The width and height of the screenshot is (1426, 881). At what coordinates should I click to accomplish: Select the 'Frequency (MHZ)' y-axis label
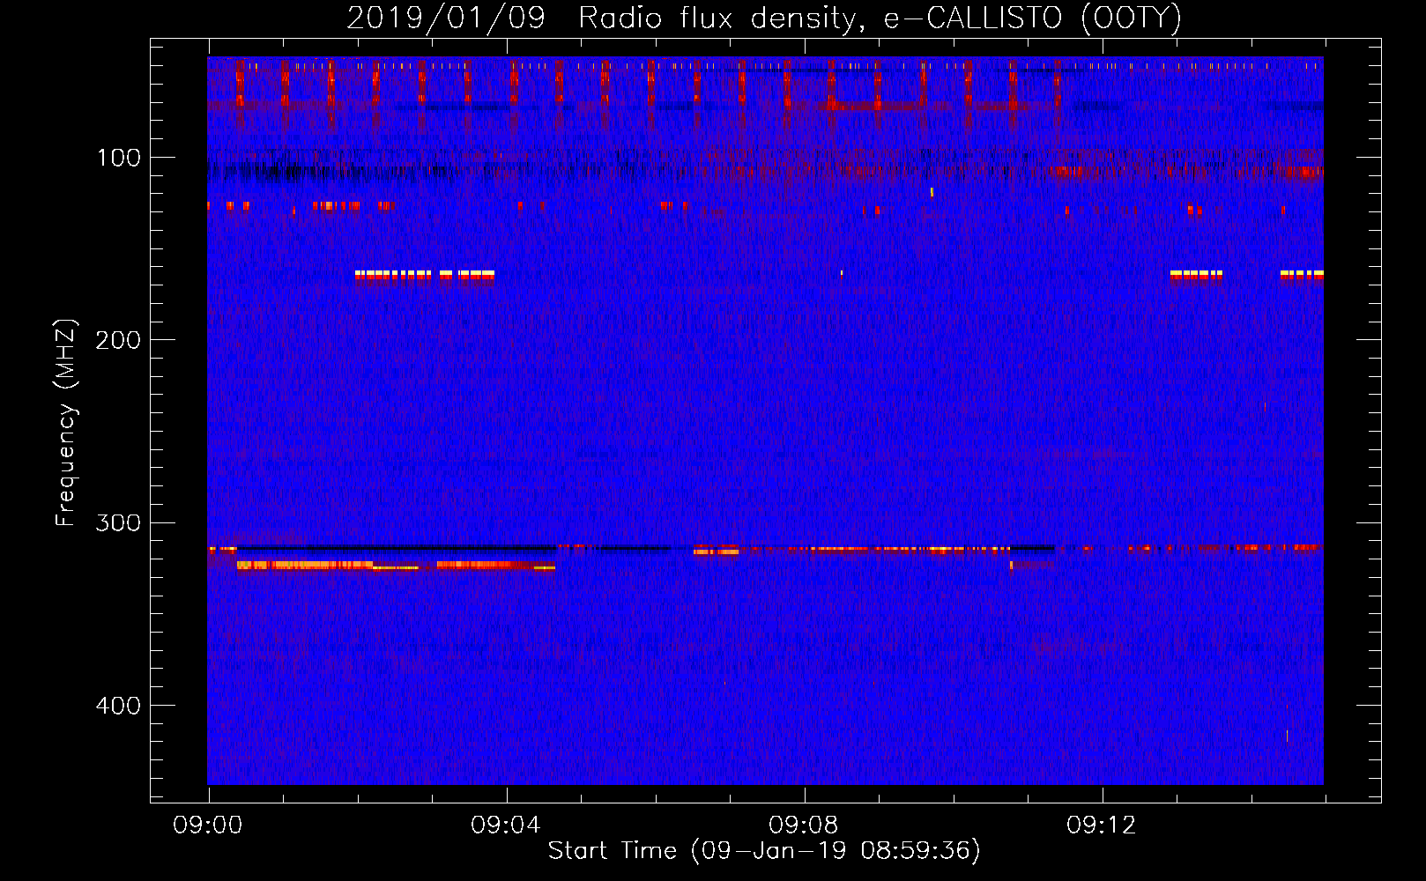pos(66,423)
